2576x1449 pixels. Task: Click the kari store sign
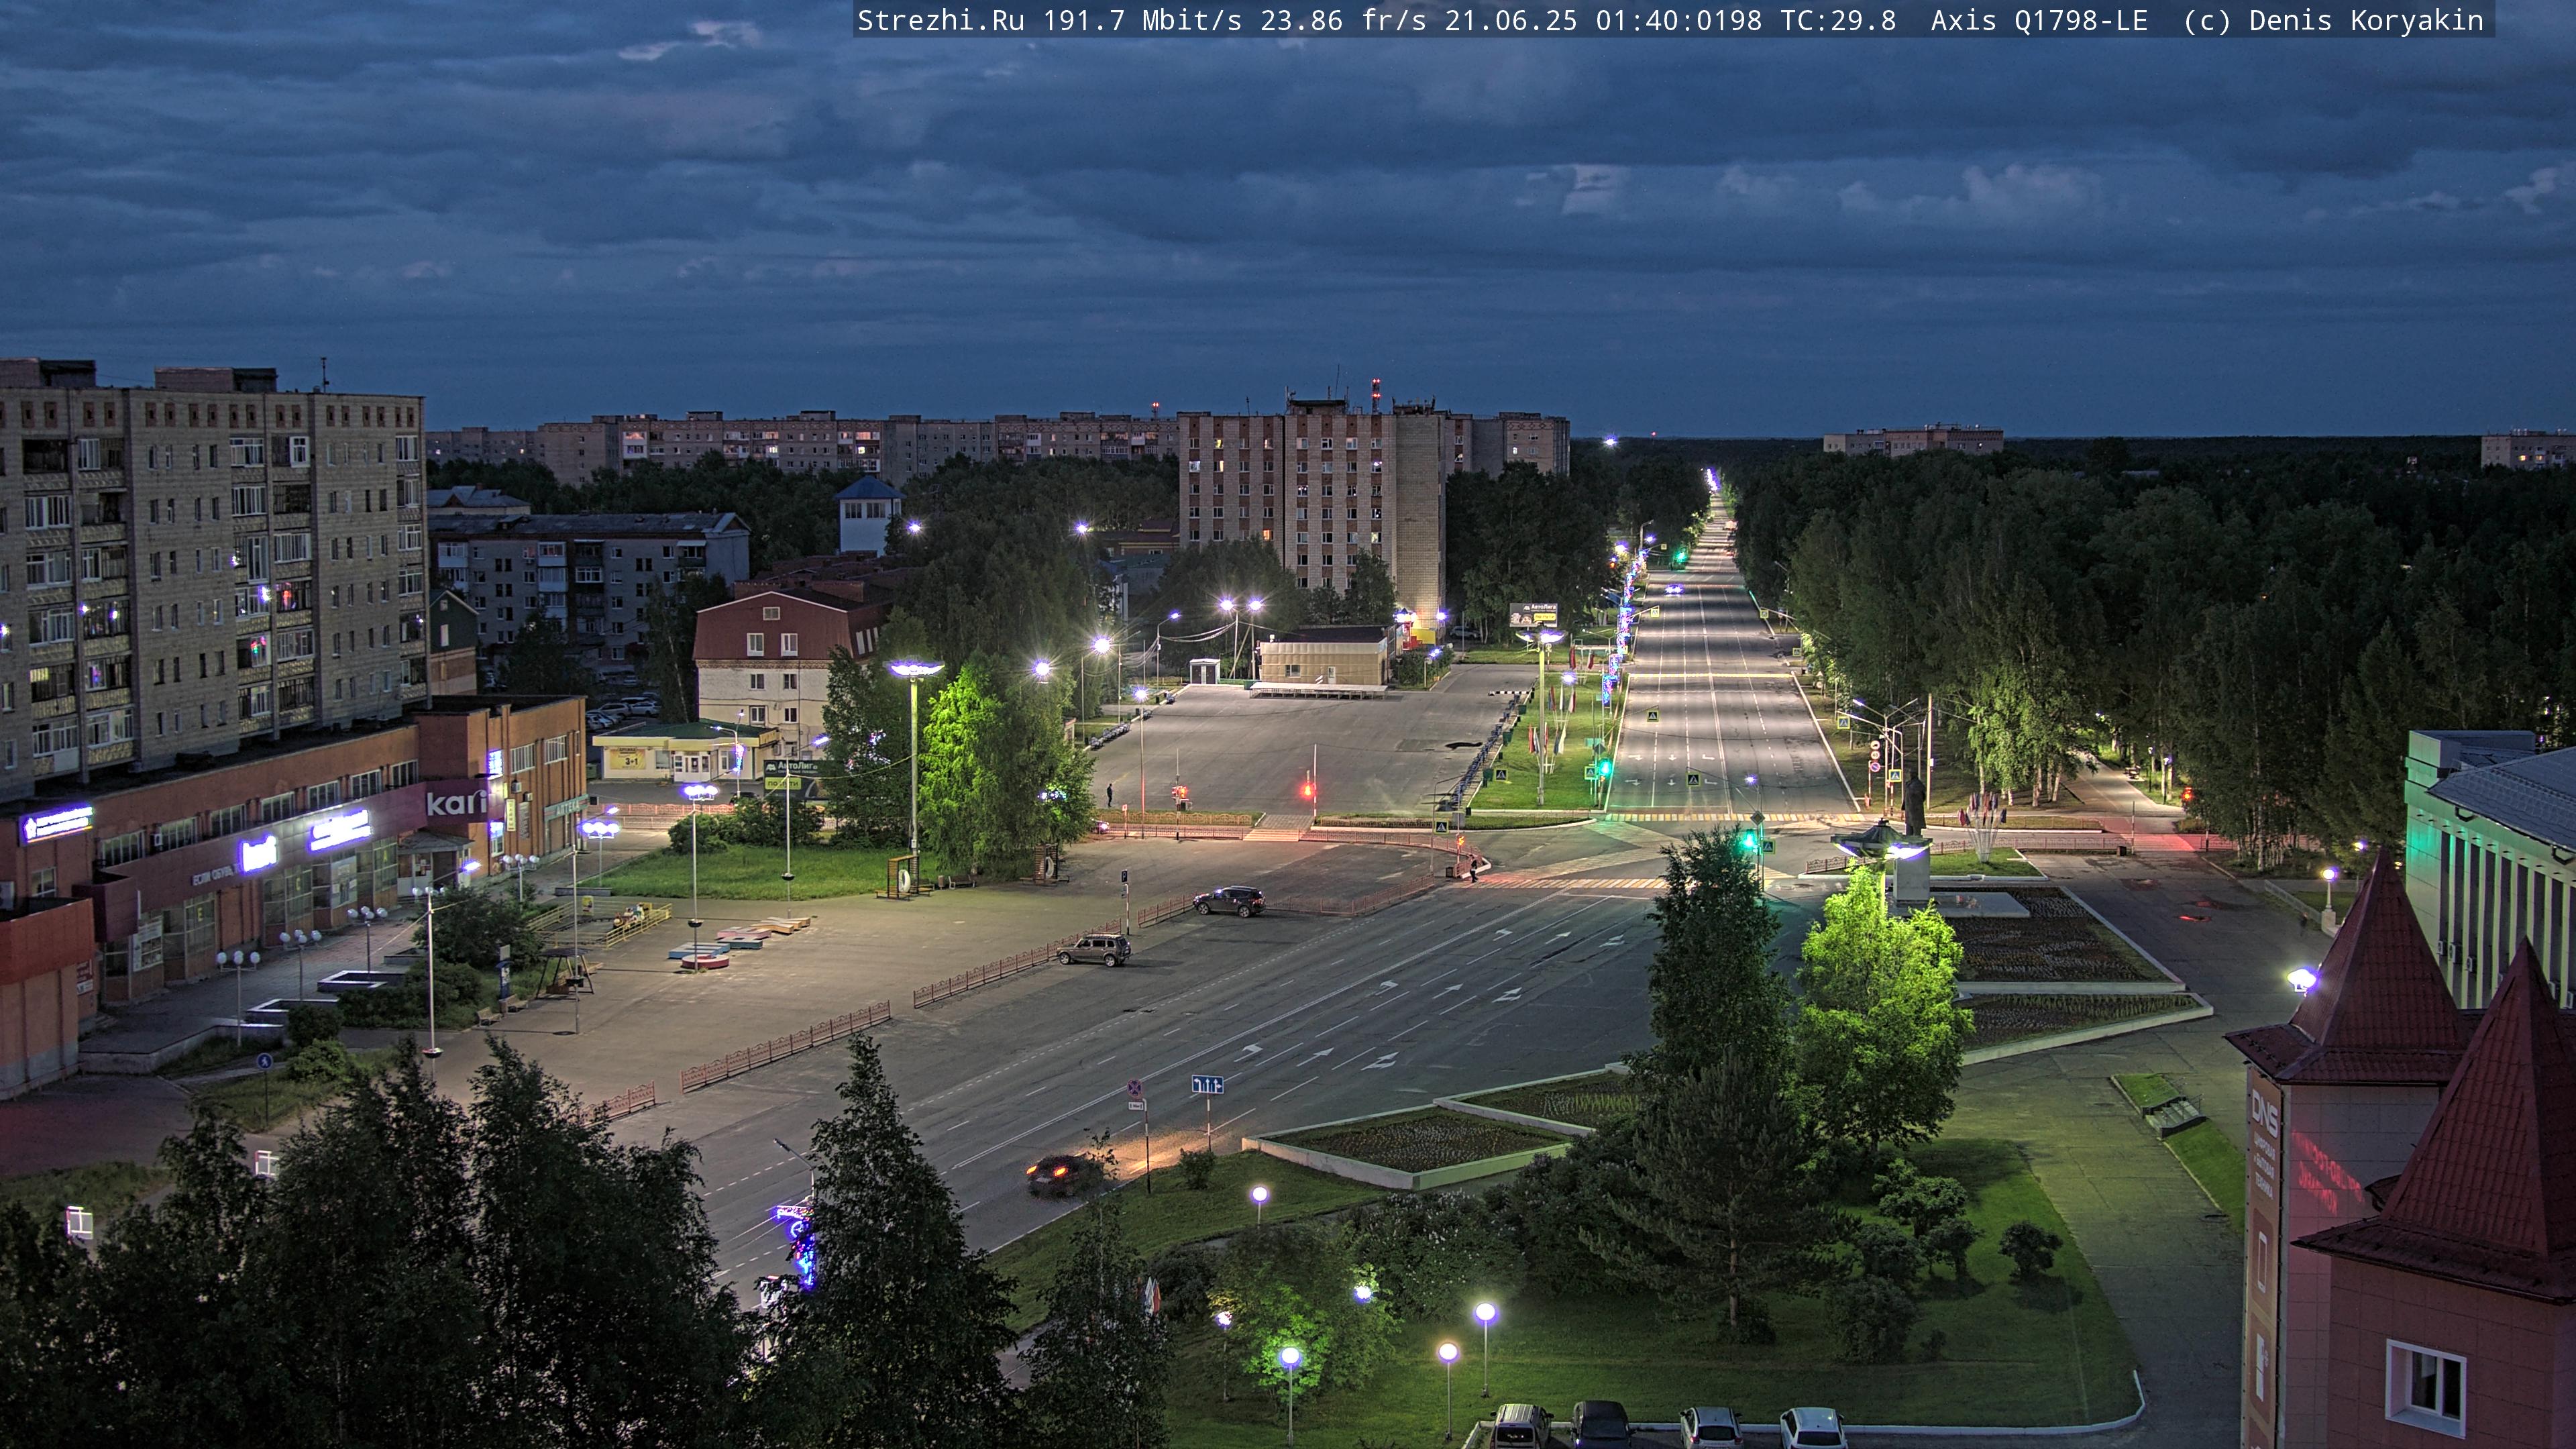pos(456,802)
